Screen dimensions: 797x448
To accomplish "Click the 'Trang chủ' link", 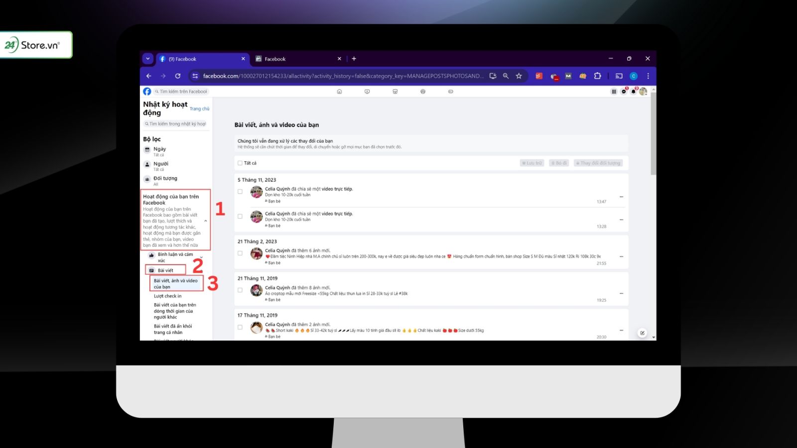I will (199, 109).
